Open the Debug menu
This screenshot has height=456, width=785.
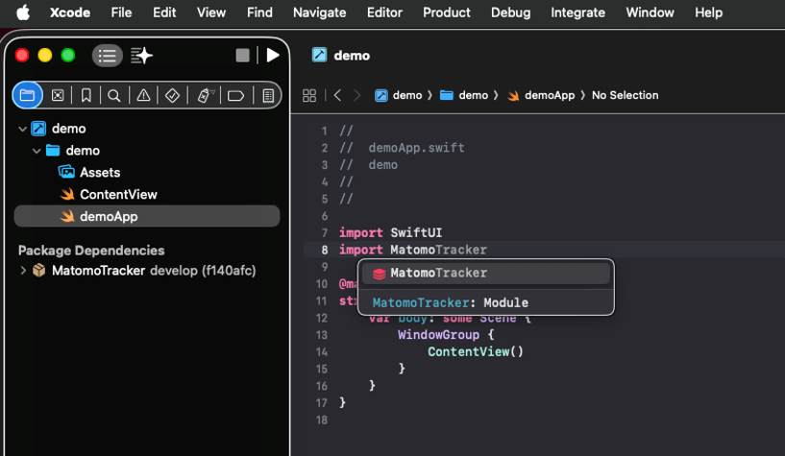510,12
